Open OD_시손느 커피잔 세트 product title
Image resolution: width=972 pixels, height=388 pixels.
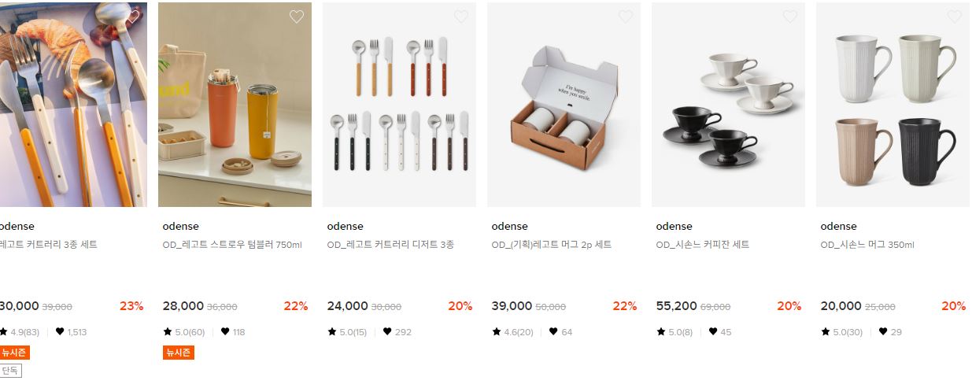click(x=703, y=245)
